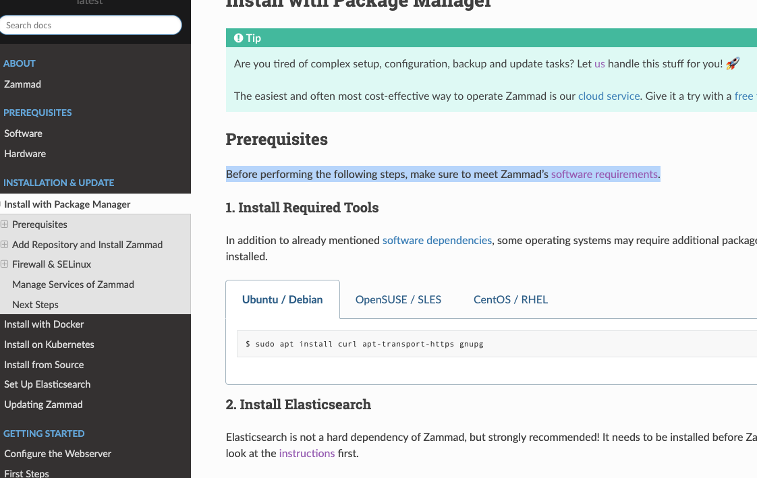The width and height of the screenshot is (757, 478).
Task: Open Configure the Webserver sidebar item
Action: tap(57, 454)
